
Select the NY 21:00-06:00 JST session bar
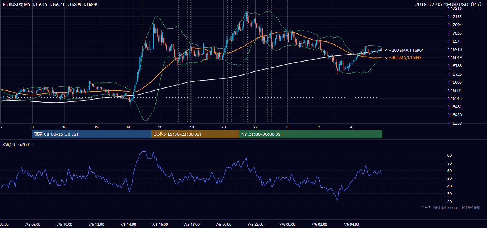pos(311,134)
